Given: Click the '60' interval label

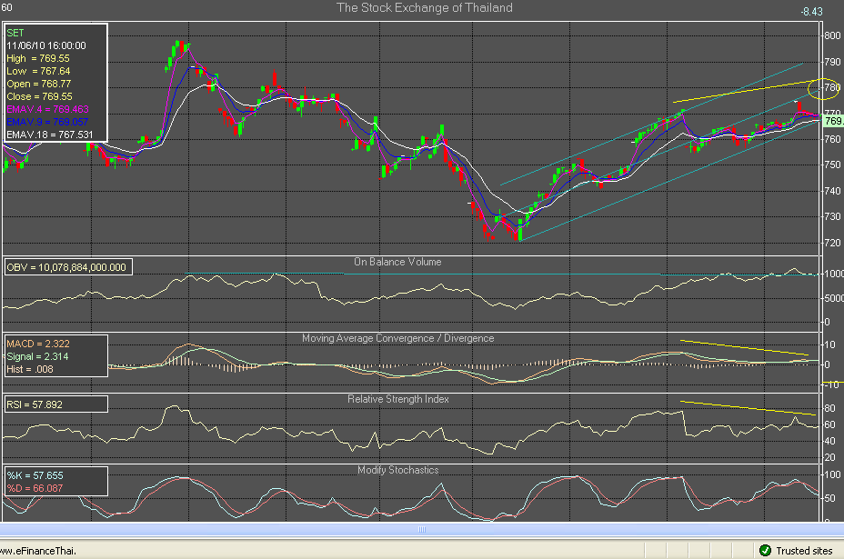Looking at the screenshot, I should coord(6,7).
